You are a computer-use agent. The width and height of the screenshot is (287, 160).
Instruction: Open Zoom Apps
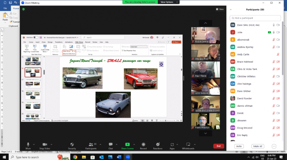[x=172, y=146]
